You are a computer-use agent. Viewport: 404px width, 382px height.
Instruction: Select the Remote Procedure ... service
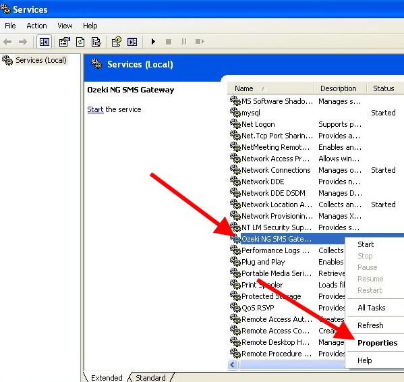[x=277, y=354]
